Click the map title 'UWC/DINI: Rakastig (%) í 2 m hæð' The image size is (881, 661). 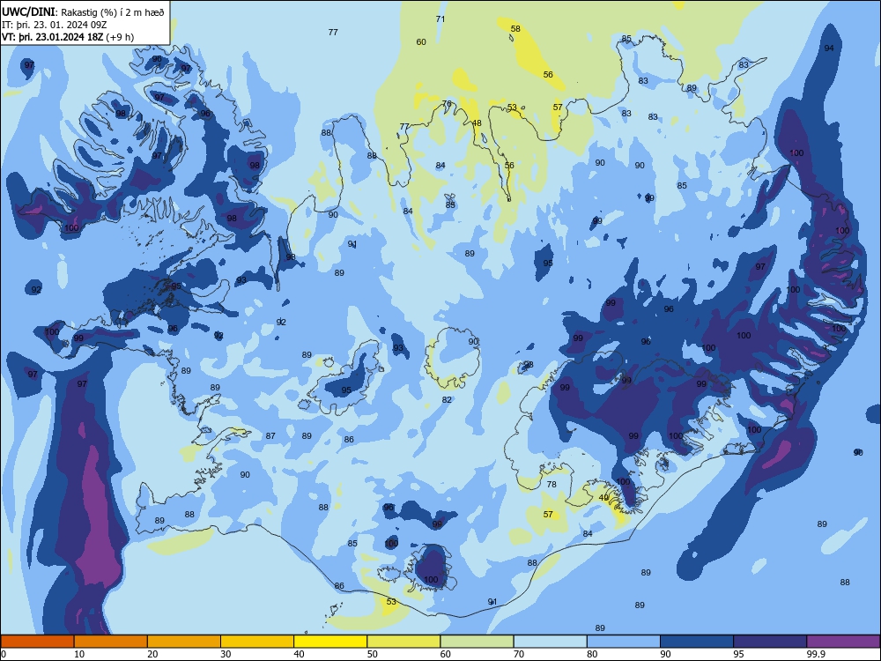(83, 11)
